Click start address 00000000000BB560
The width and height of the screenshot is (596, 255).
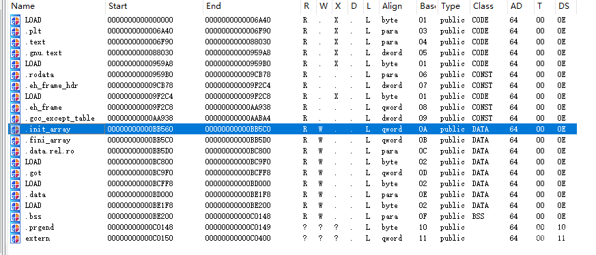(x=140, y=130)
